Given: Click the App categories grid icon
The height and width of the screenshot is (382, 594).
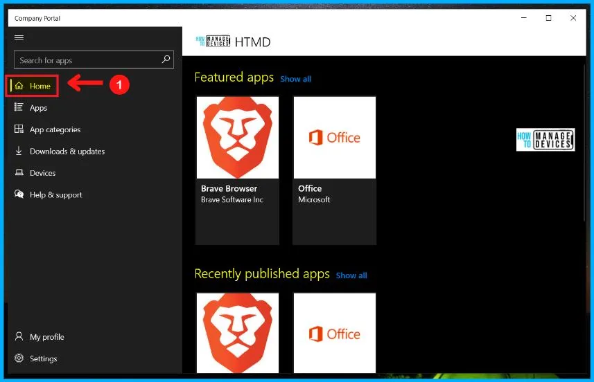Looking at the screenshot, I should 19,129.
